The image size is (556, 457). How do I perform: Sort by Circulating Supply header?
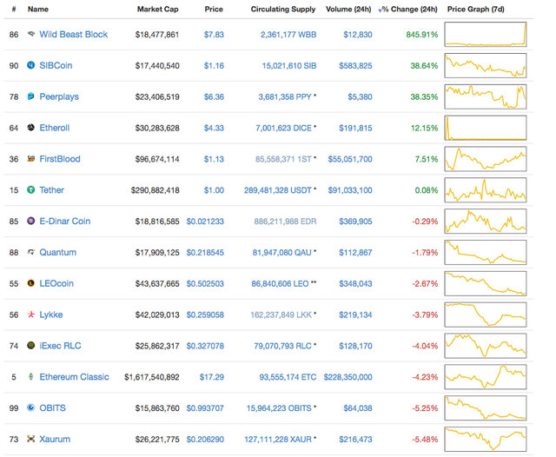(283, 10)
